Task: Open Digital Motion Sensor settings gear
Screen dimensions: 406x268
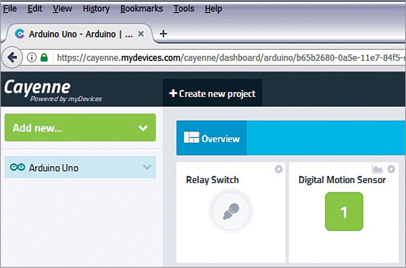Action: point(391,169)
